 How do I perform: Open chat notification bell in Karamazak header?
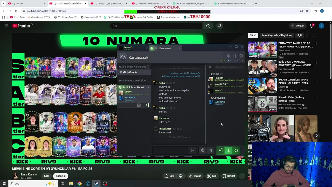pos(228,56)
